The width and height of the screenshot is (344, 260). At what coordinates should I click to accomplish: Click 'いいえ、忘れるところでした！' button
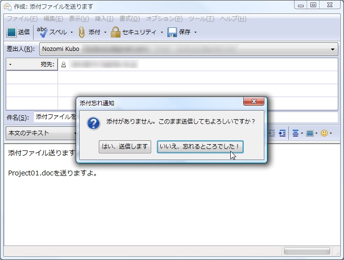[200, 147]
